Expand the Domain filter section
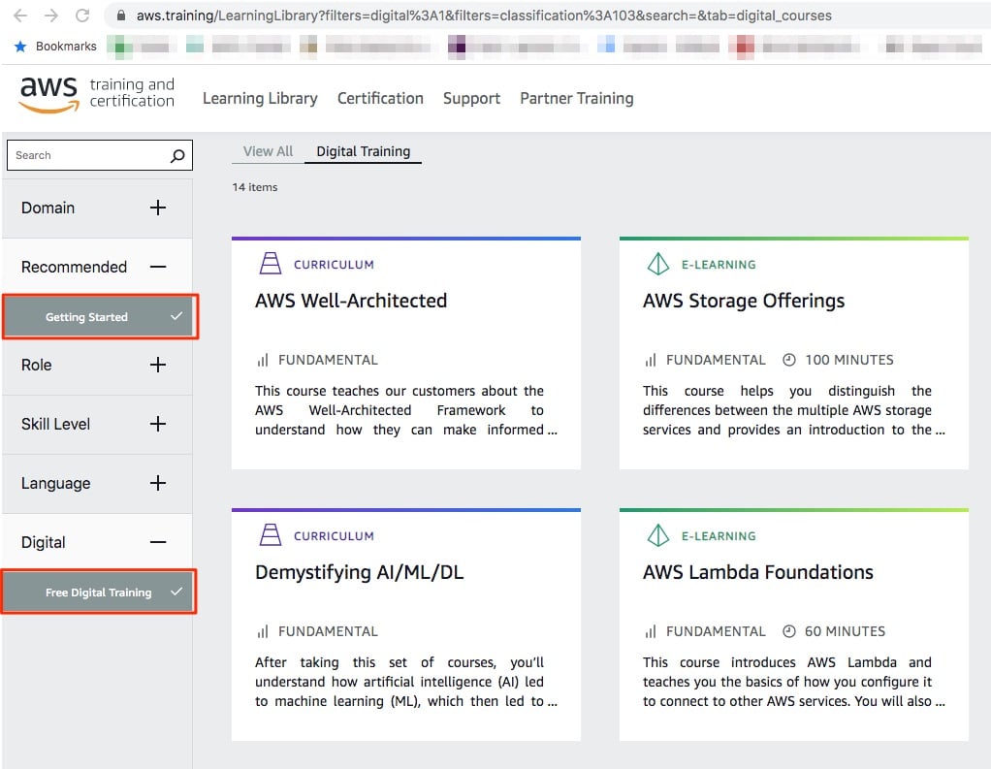This screenshot has height=769, width=991. [x=158, y=208]
